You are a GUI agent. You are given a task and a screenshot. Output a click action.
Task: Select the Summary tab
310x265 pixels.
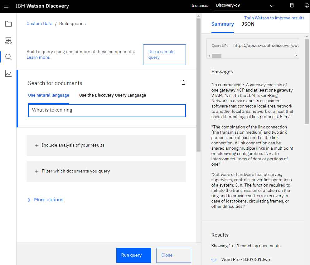click(223, 24)
